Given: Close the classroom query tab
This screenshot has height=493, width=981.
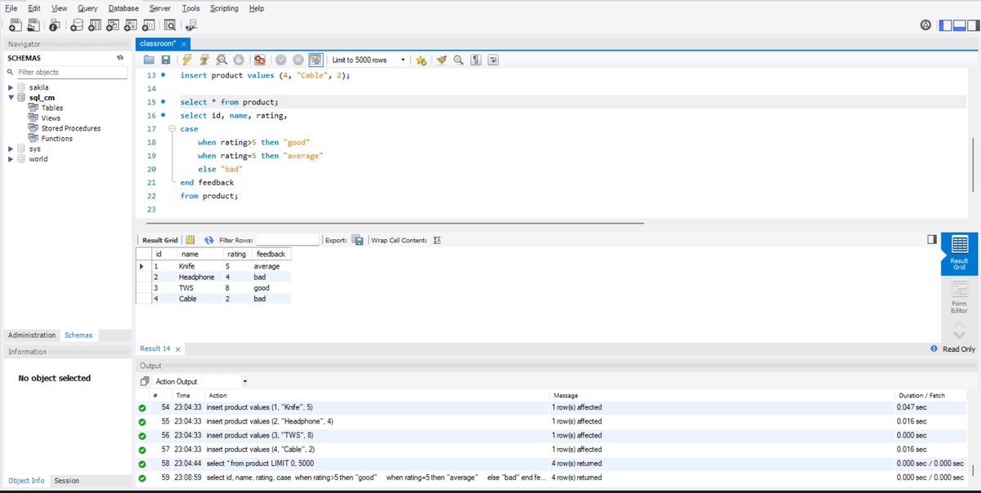Looking at the screenshot, I should (x=184, y=43).
